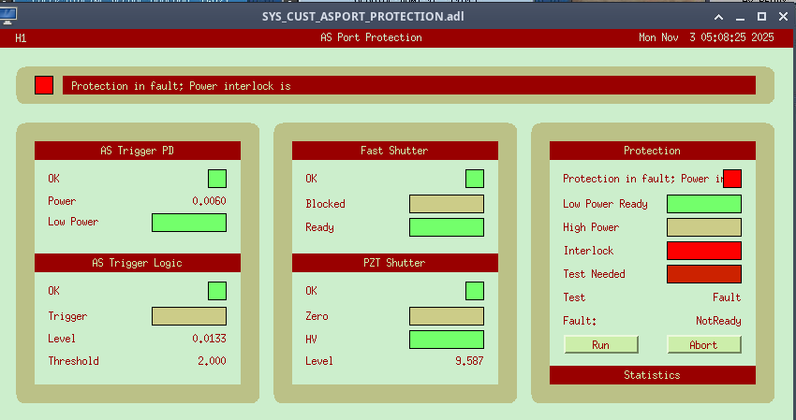Open the Statistics related display

pos(652,375)
